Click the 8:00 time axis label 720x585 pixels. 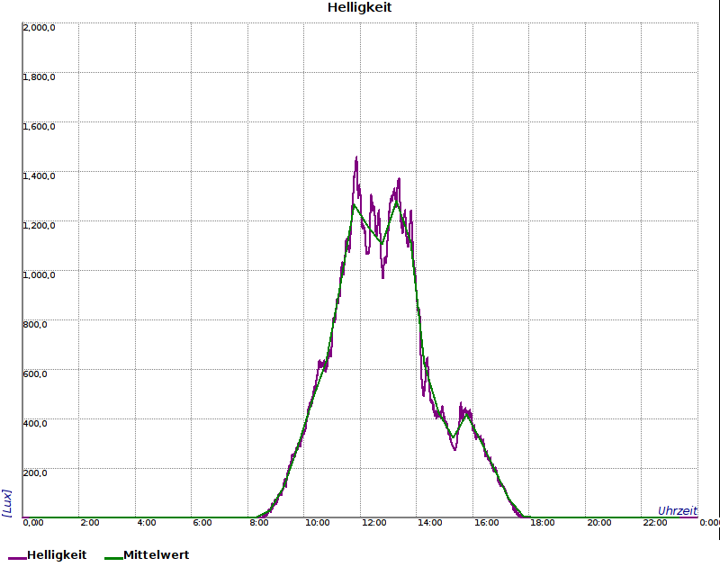pyautogui.click(x=259, y=523)
